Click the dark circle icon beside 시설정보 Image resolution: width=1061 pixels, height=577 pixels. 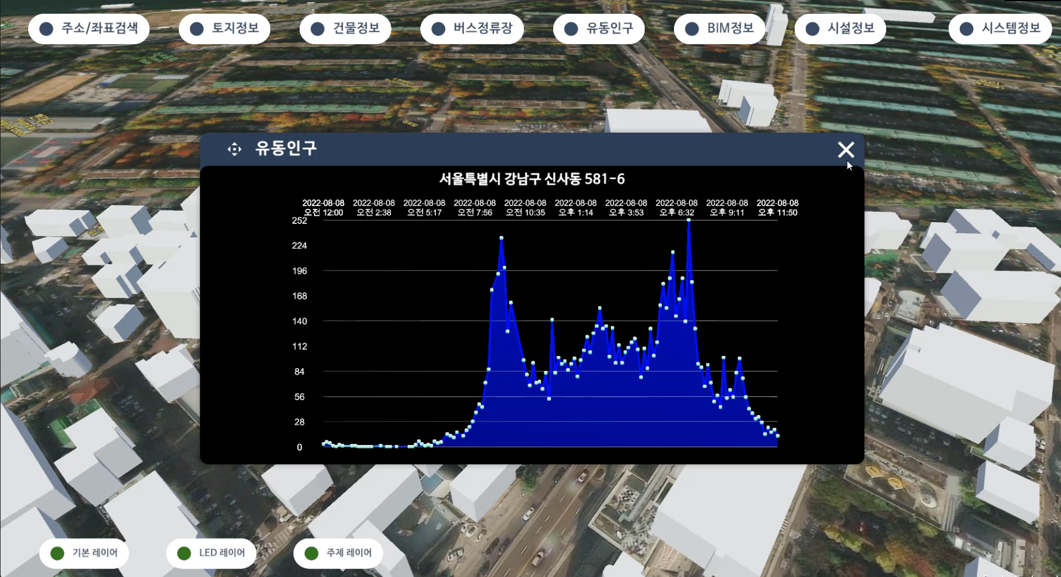coord(812,29)
